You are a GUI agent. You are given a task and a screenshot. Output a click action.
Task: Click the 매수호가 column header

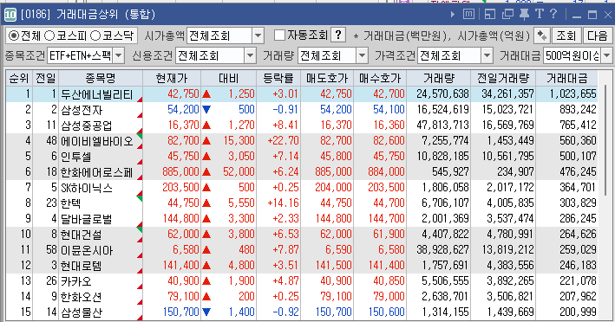coord(380,78)
